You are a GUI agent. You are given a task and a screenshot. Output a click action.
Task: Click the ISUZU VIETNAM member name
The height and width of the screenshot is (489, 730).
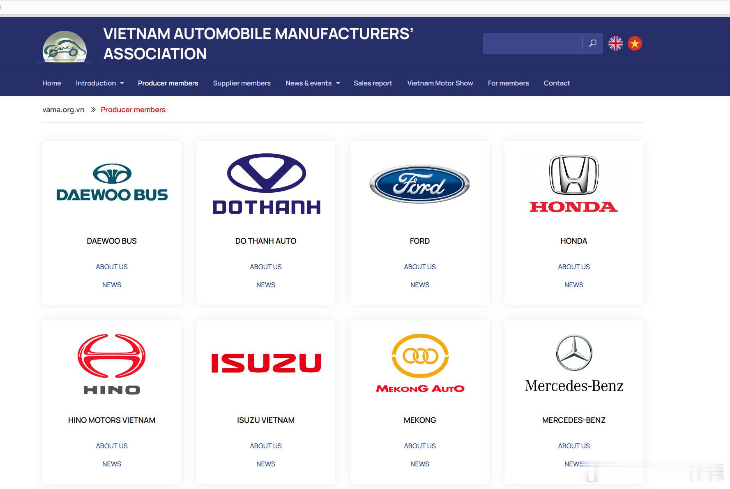[266, 420]
